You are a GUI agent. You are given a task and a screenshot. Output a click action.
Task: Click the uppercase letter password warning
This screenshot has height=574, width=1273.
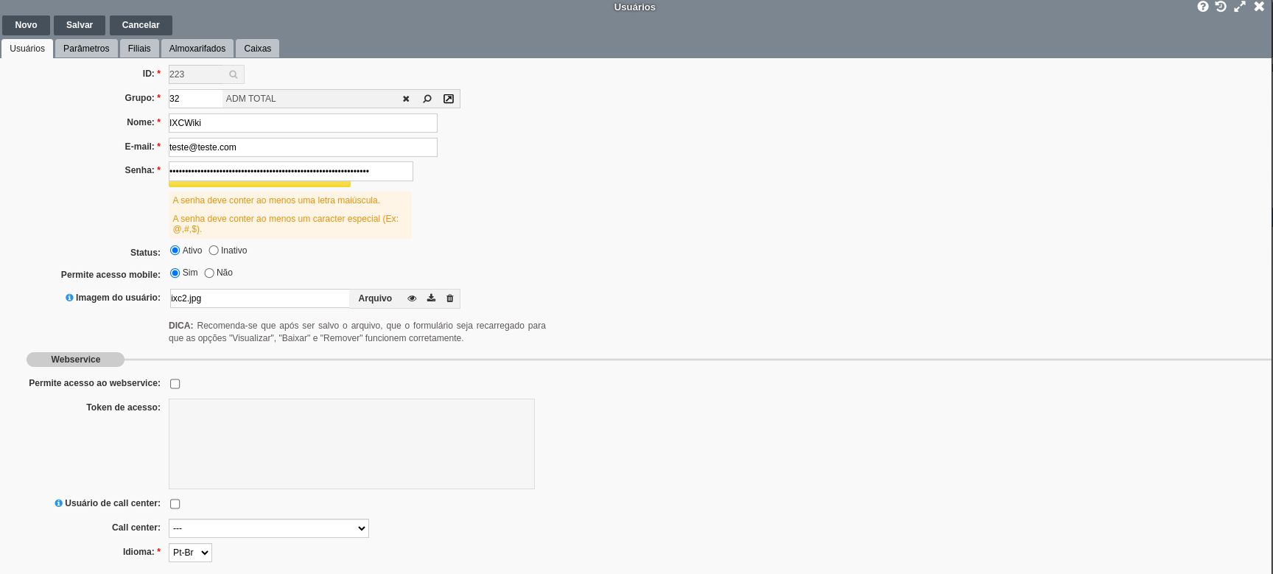[x=276, y=200]
